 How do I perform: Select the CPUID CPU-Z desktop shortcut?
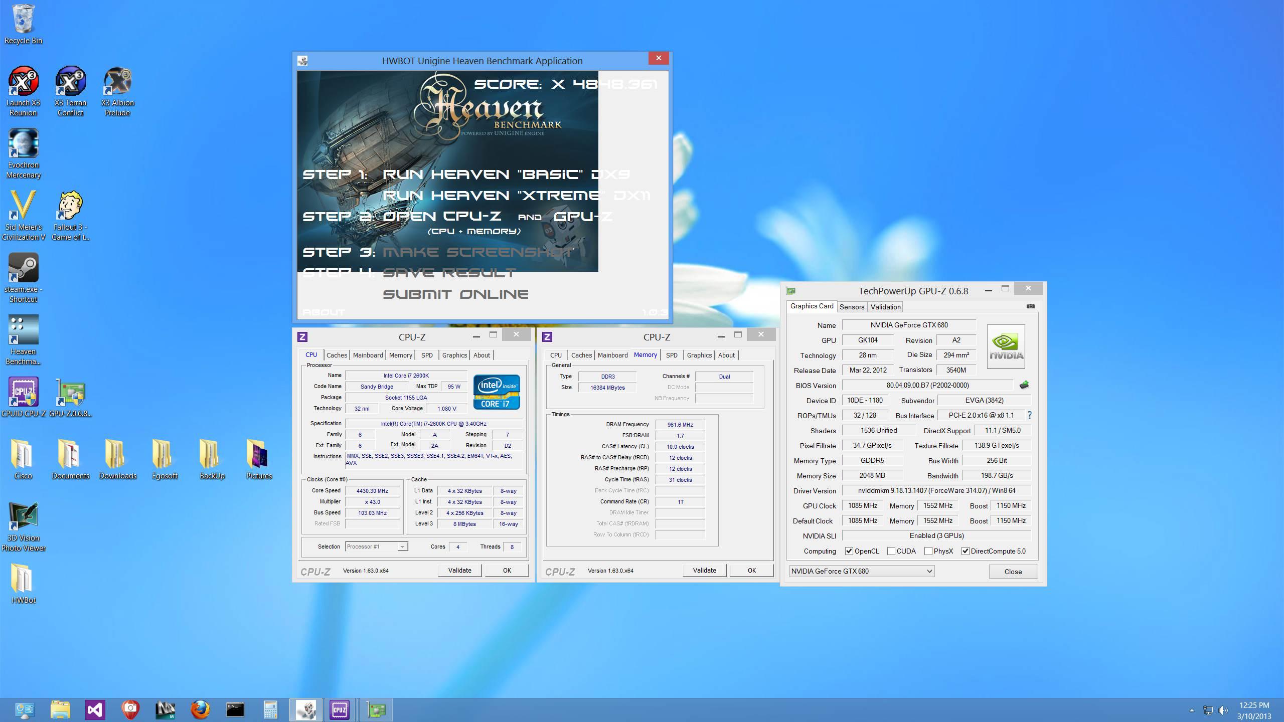click(x=23, y=397)
